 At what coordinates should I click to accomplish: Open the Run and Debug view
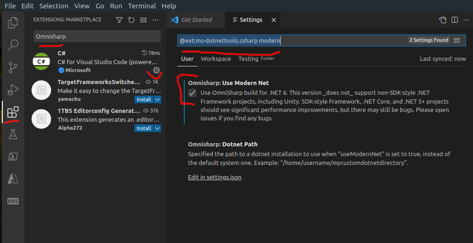coord(13,90)
